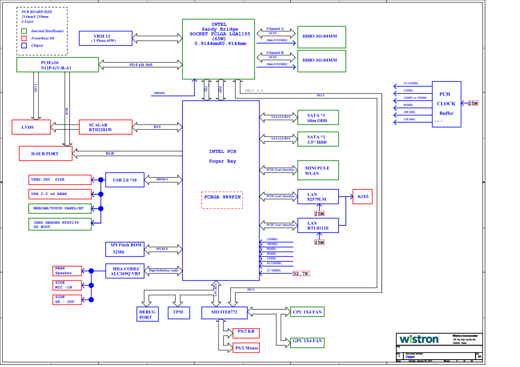Click the Zappa document name in title block
This screenshot has height=367, width=520.
pyautogui.click(x=410, y=357)
